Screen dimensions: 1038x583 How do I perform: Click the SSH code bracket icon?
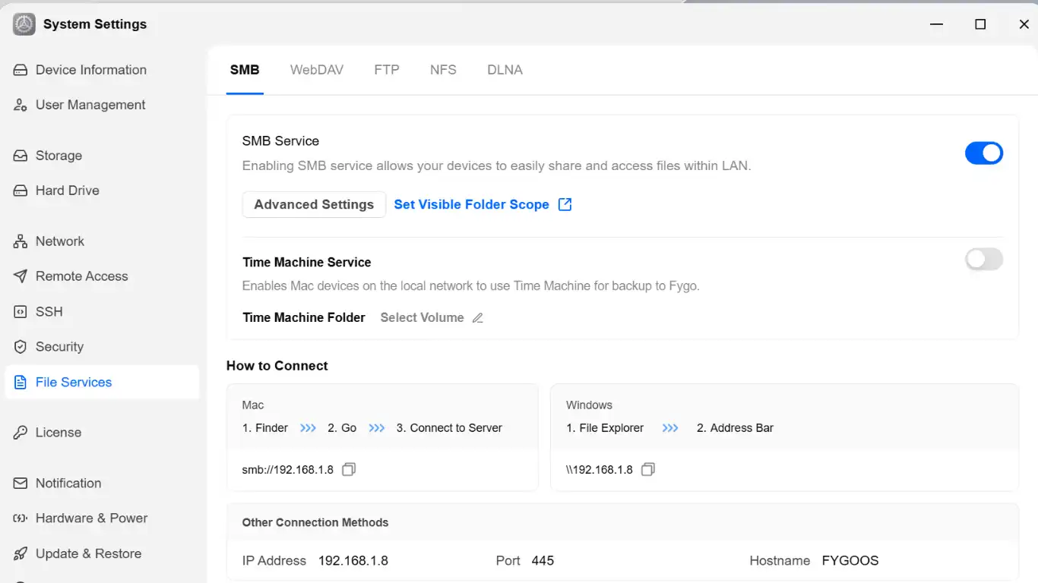pyautogui.click(x=21, y=312)
